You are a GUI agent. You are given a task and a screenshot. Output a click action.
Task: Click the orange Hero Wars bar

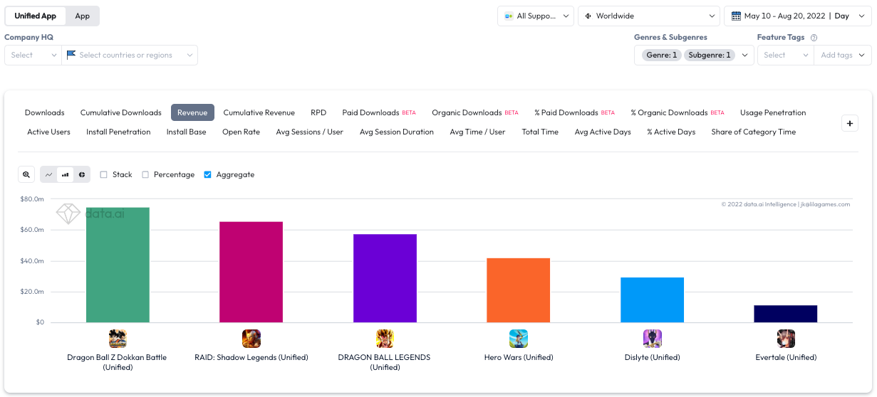coord(519,290)
